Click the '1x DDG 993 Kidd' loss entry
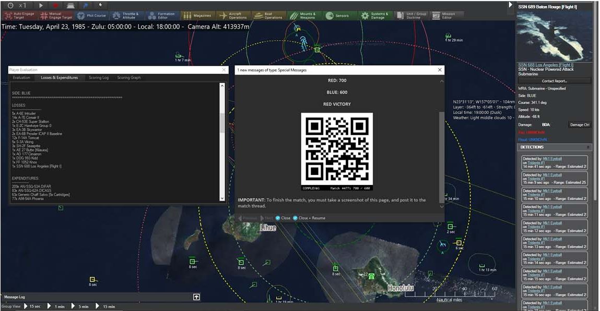The height and width of the screenshot is (311, 600). click(25, 158)
